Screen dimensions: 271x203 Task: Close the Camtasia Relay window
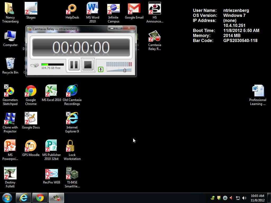pyautogui.click(x=129, y=28)
